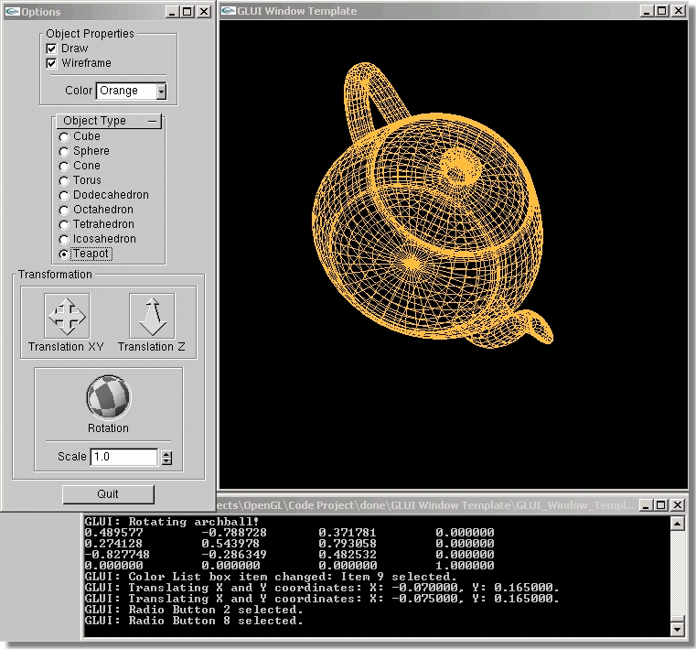Click the Scale value text field
This screenshot has width=696, height=649.
pyautogui.click(x=123, y=457)
